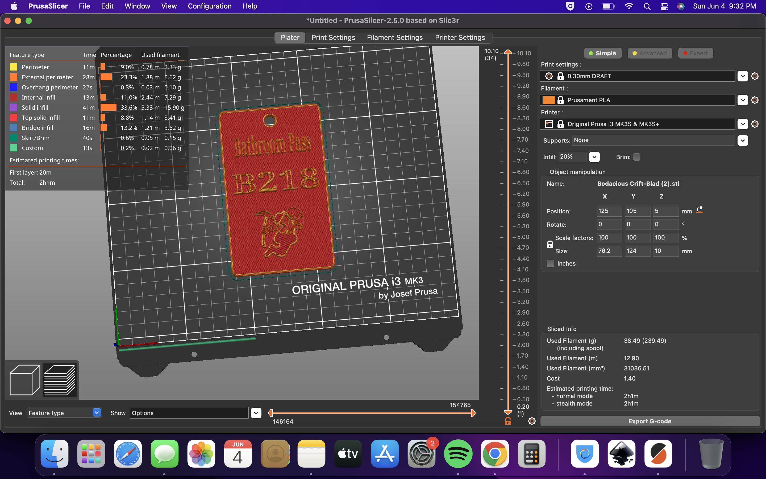Click the Rotate Z input field
This screenshot has height=479, width=766.
(x=666, y=224)
